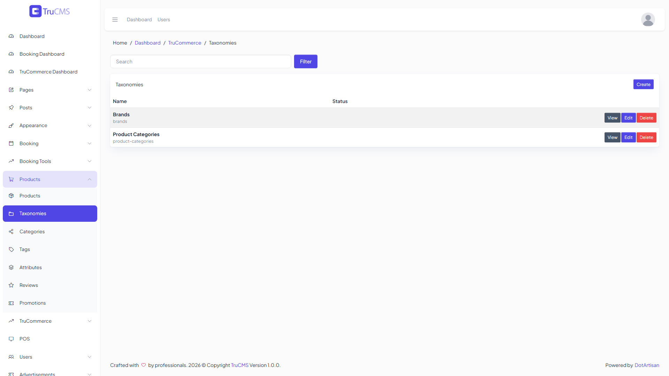
Task: Expand the TruCommerce menu chevron
Action: click(90, 321)
